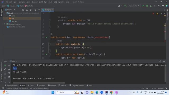Open the Terminal tool window tab
The image size is (169, 95).
52,85
